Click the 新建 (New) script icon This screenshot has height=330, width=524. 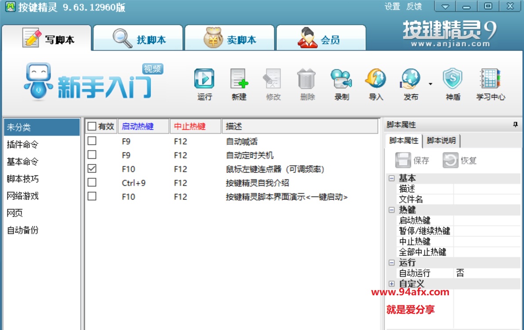click(x=239, y=79)
